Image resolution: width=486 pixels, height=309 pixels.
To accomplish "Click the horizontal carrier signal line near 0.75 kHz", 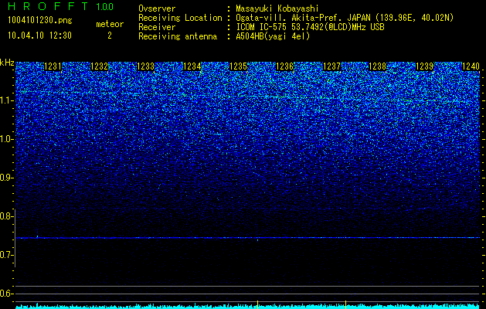I will tap(248, 238).
